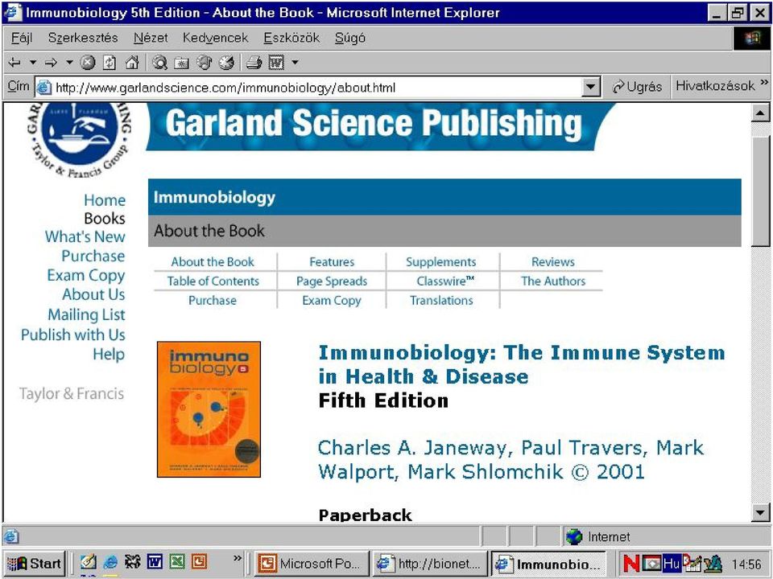Show browsing History icon
Screen dimensions: 773x579
226,63
